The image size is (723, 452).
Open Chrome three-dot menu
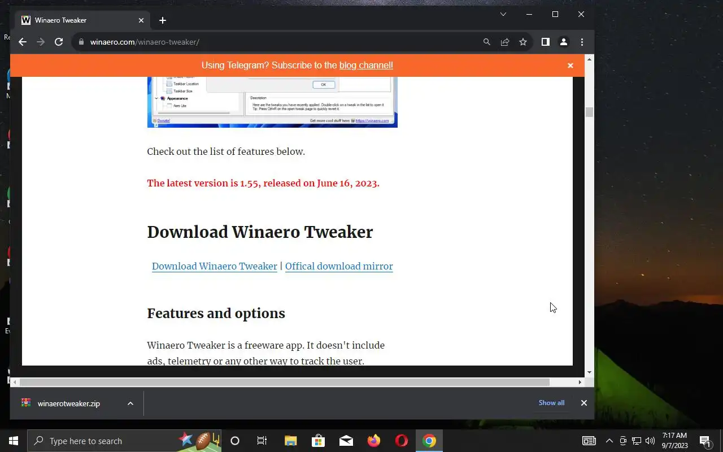(x=582, y=42)
